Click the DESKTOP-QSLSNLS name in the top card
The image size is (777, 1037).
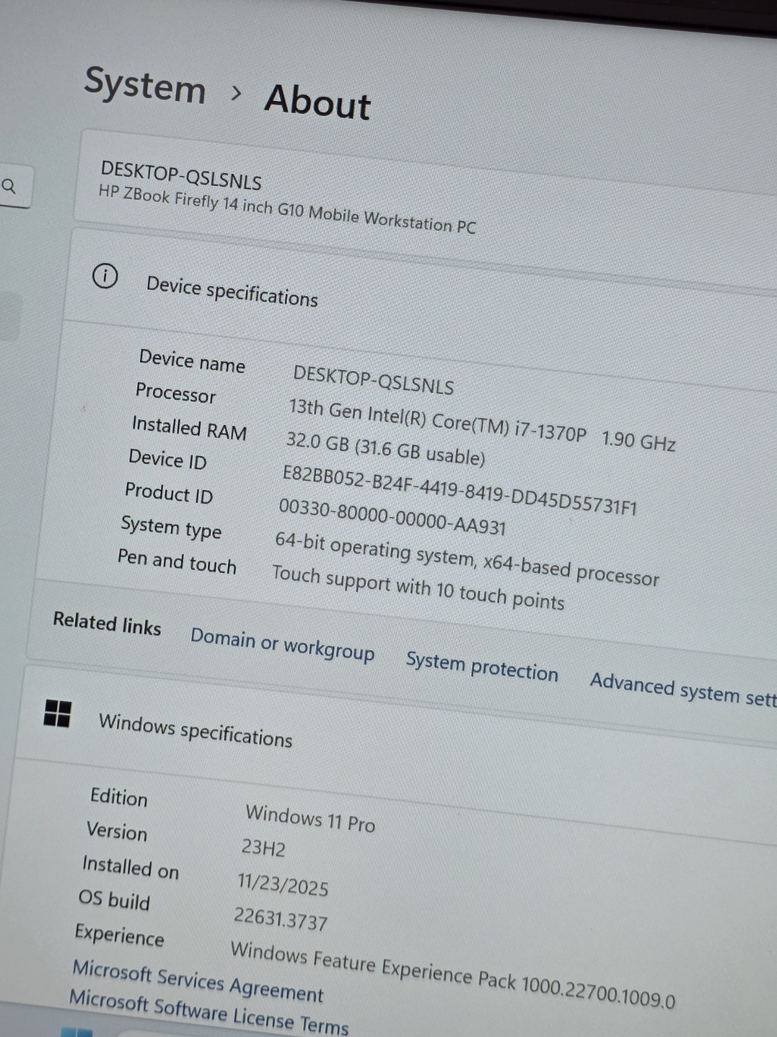(181, 176)
